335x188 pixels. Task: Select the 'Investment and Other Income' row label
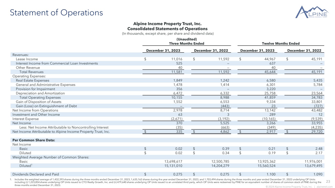click(36, 114)
